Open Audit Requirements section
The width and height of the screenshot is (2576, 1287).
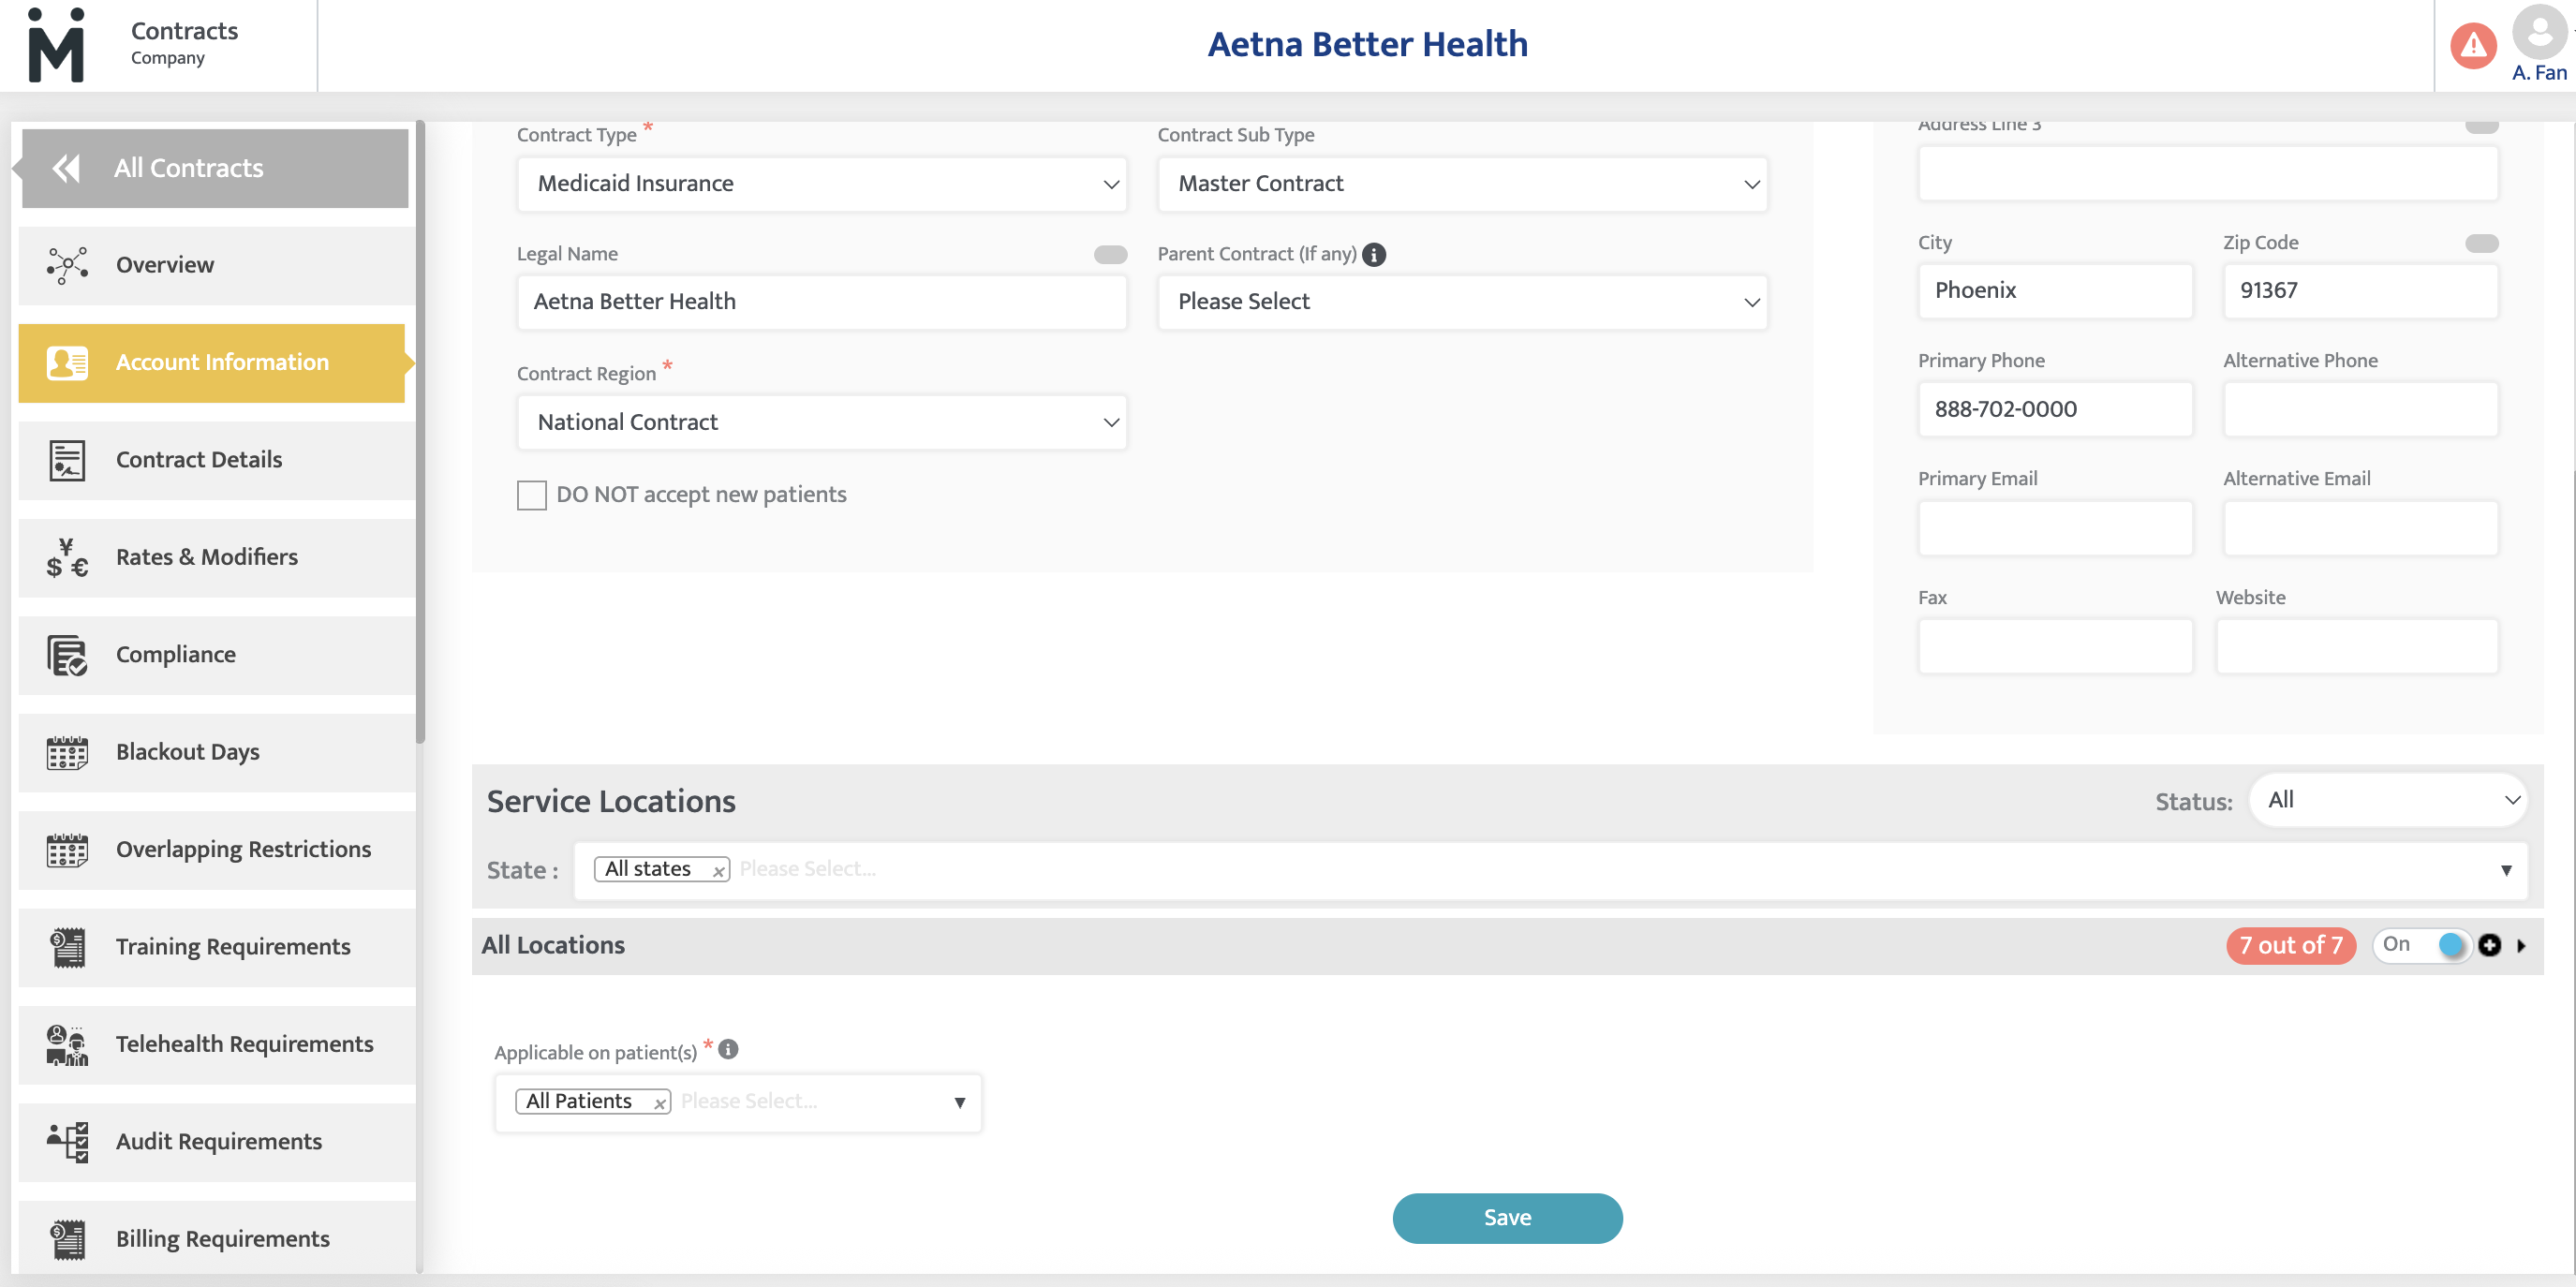pyautogui.click(x=217, y=1142)
